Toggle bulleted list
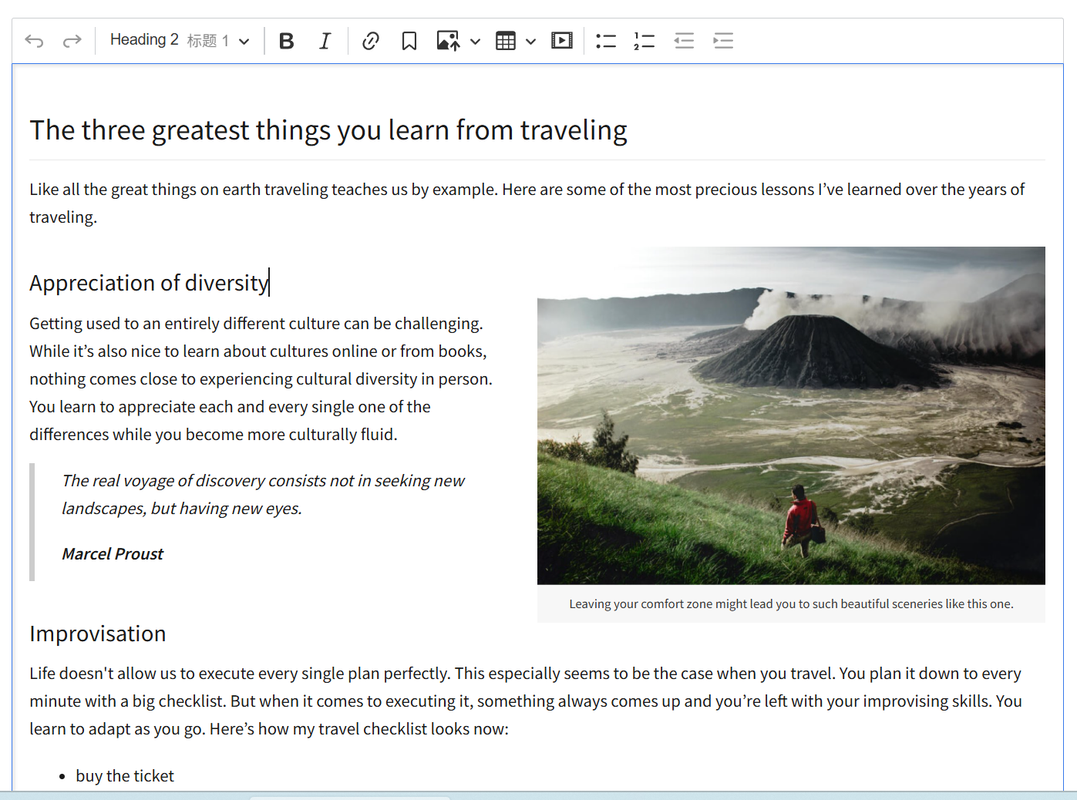Viewport: 1077px width, 800px height. pos(606,41)
